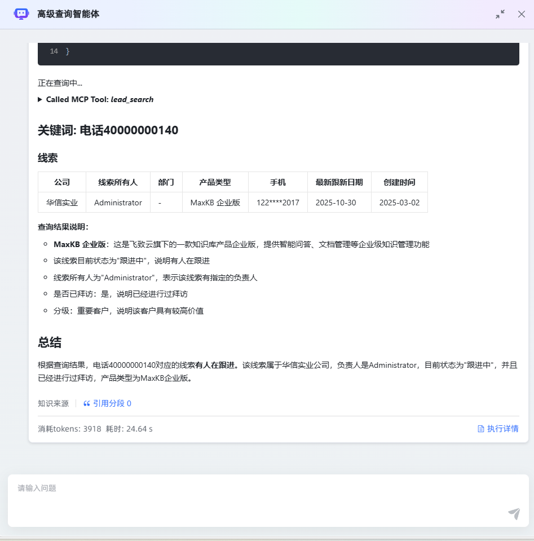Click the quote icon beside 引用分段
The image size is (534, 541).
(87, 403)
